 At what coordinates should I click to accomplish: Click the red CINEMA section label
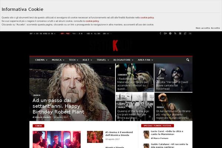click(38, 126)
